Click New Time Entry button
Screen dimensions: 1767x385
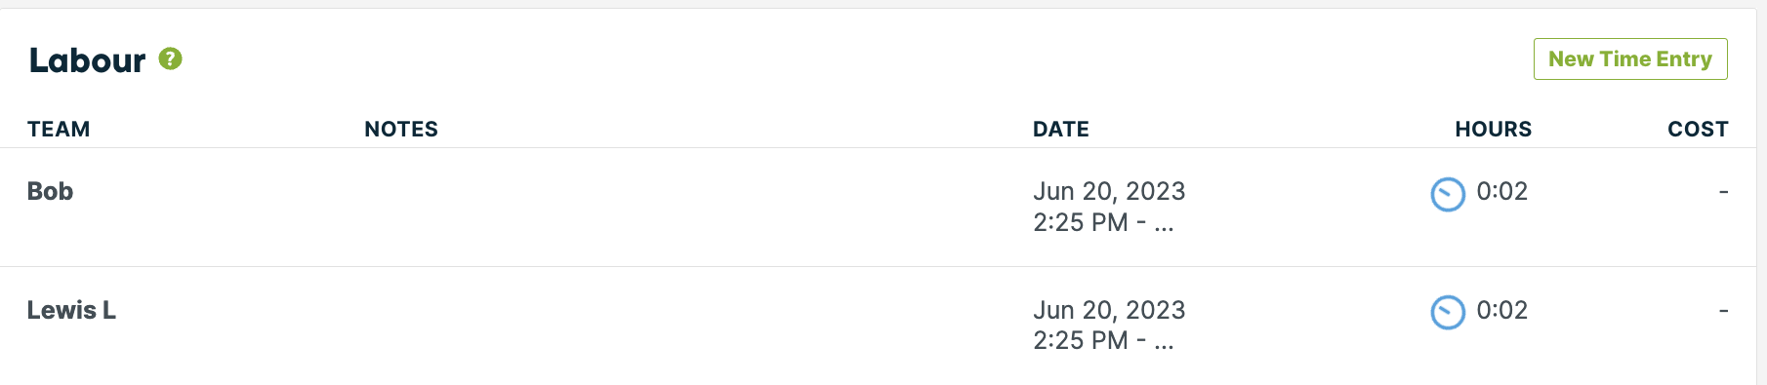[x=1630, y=58]
